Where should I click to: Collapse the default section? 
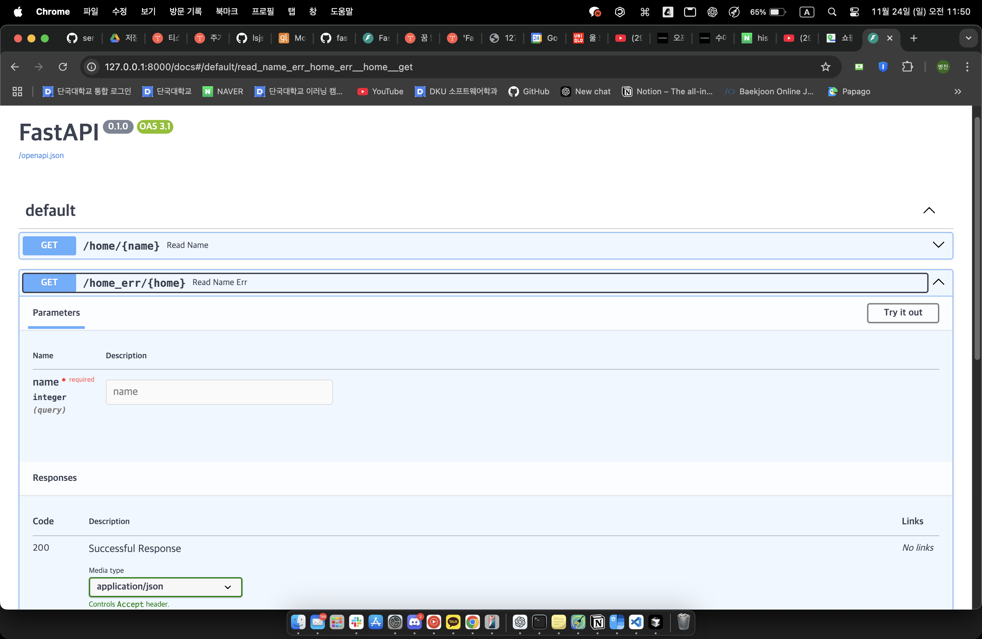click(929, 211)
